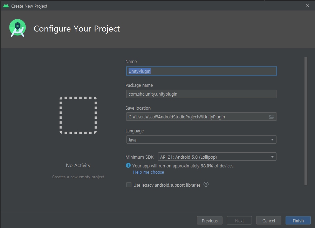Click the Cancel button
The width and height of the screenshot is (315, 228).
[x=269, y=221]
